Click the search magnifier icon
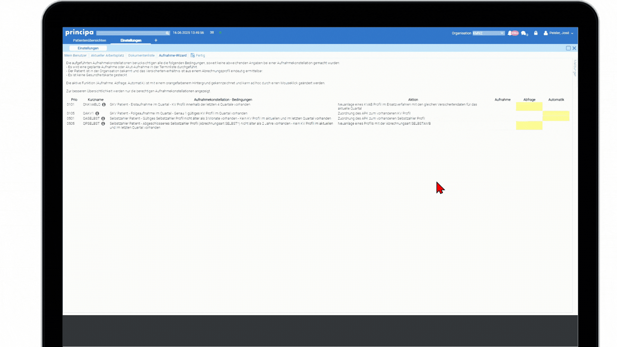617x347 pixels. [x=167, y=33]
